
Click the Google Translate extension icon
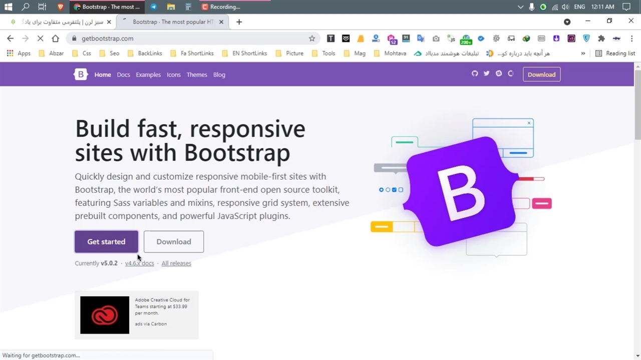click(x=421, y=38)
